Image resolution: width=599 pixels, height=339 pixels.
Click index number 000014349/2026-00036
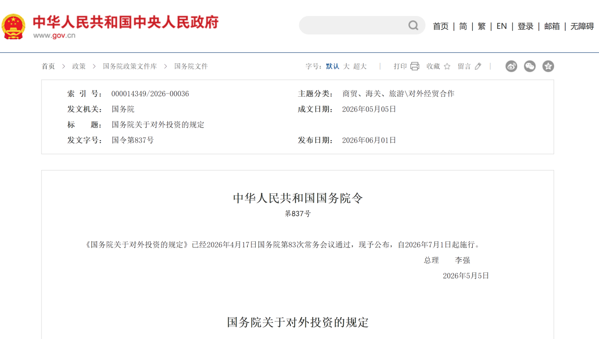tap(150, 94)
